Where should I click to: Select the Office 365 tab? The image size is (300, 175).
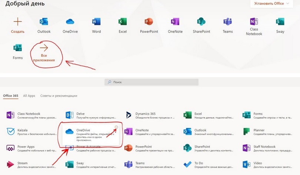10,96
